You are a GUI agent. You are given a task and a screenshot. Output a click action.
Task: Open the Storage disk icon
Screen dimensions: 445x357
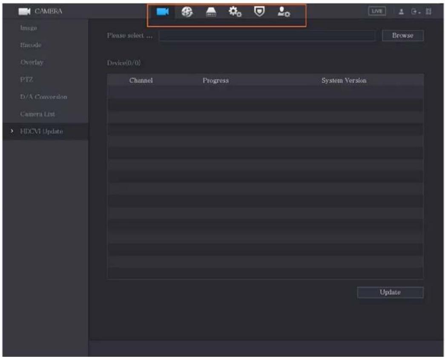coord(211,12)
